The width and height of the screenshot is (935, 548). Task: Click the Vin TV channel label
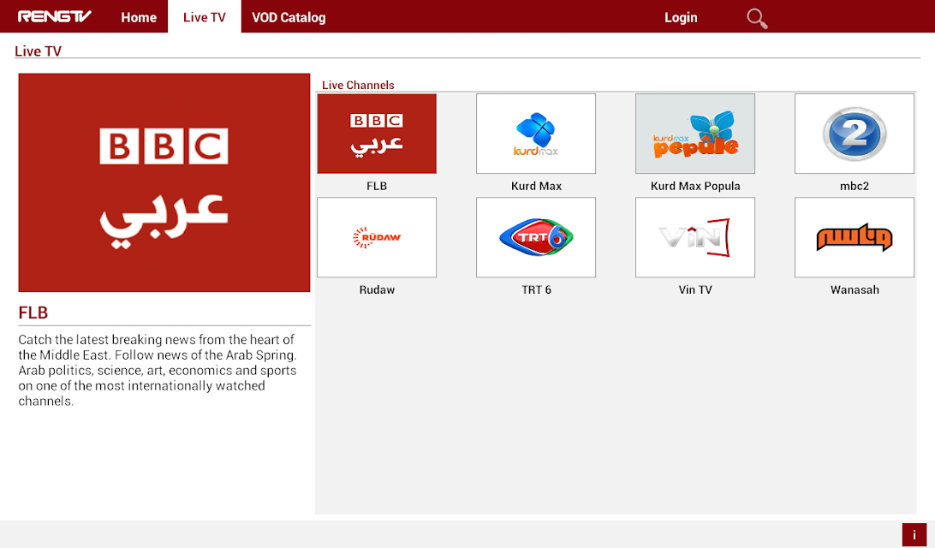click(x=695, y=289)
